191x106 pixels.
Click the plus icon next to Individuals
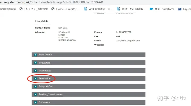35,71
